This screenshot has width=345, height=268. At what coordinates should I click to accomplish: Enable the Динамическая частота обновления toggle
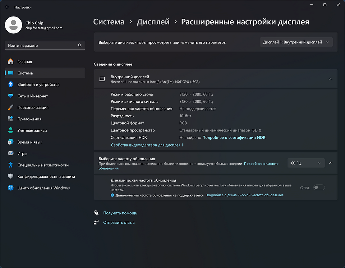tap(319, 187)
